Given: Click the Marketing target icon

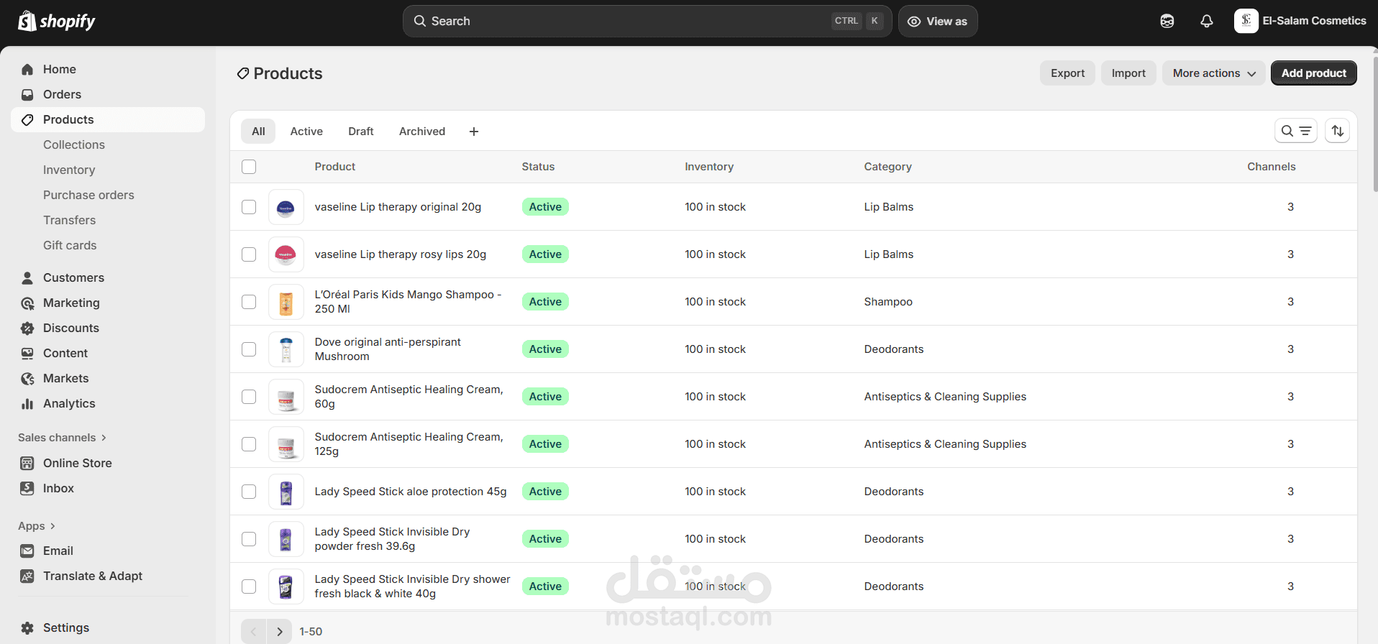Looking at the screenshot, I should (x=27, y=303).
